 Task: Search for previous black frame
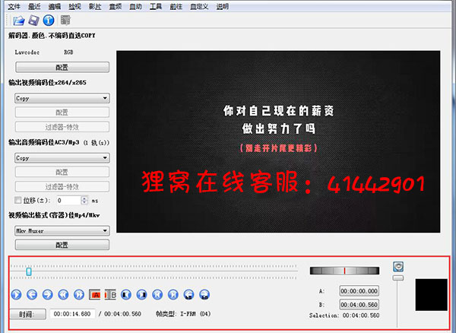(126, 295)
